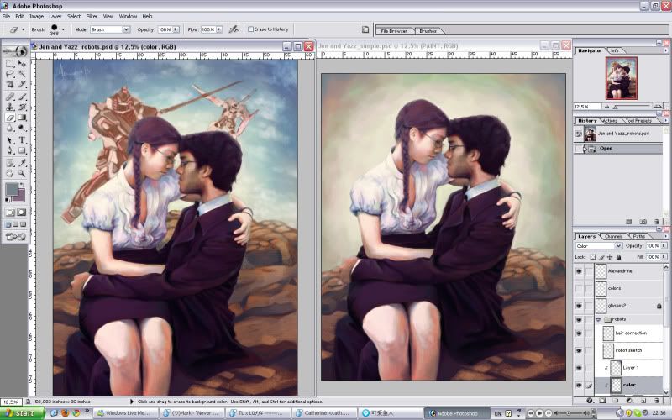This screenshot has width=672, height=420.
Task: Select the Type tool
Action: (22, 140)
